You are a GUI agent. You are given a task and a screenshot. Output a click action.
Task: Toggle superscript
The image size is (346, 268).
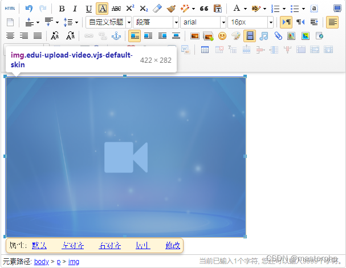pos(130,9)
